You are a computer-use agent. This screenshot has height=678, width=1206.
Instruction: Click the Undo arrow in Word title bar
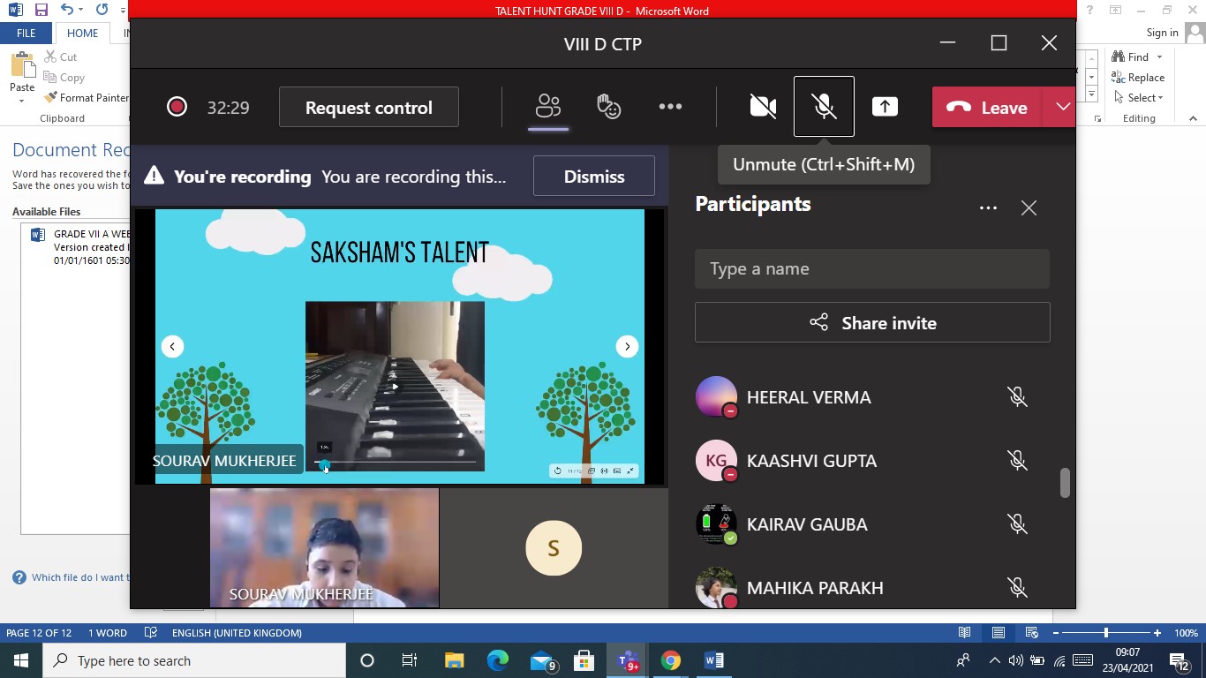67,10
